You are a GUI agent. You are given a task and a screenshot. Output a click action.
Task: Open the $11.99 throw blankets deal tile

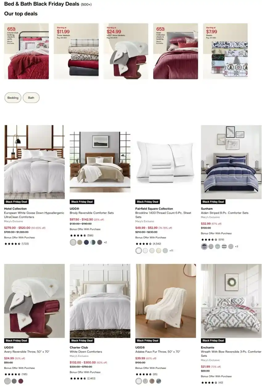click(76, 51)
